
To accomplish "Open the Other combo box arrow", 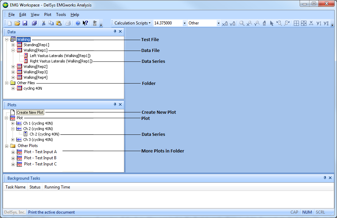I will click(218, 23).
